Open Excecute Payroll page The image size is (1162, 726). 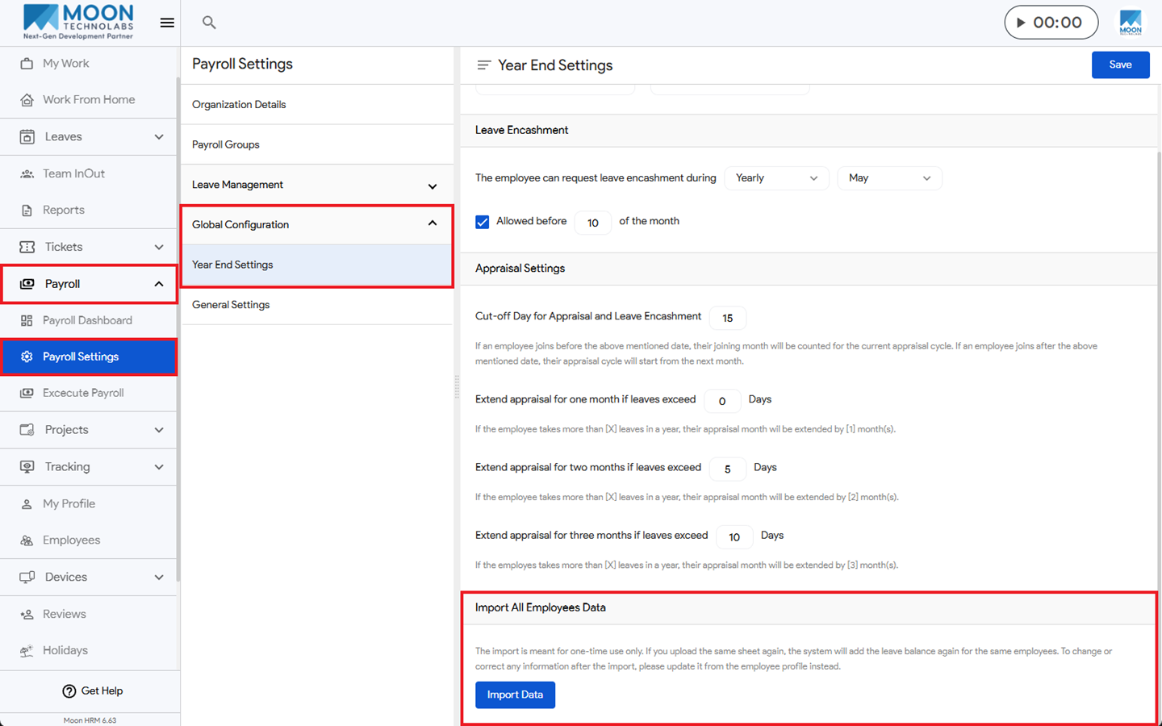coord(89,393)
